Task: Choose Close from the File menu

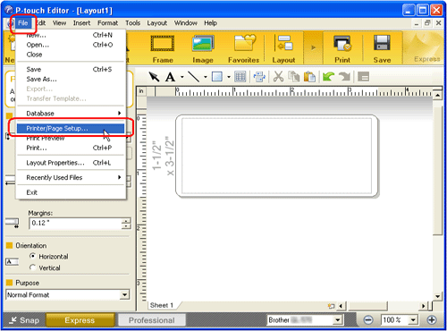Action: pos(71,55)
